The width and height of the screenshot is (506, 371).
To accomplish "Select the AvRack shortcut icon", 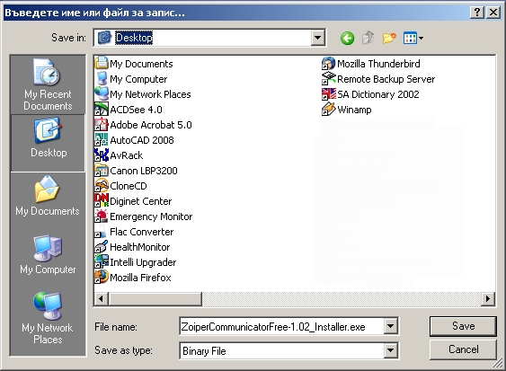I will pyautogui.click(x=102, y=155).
